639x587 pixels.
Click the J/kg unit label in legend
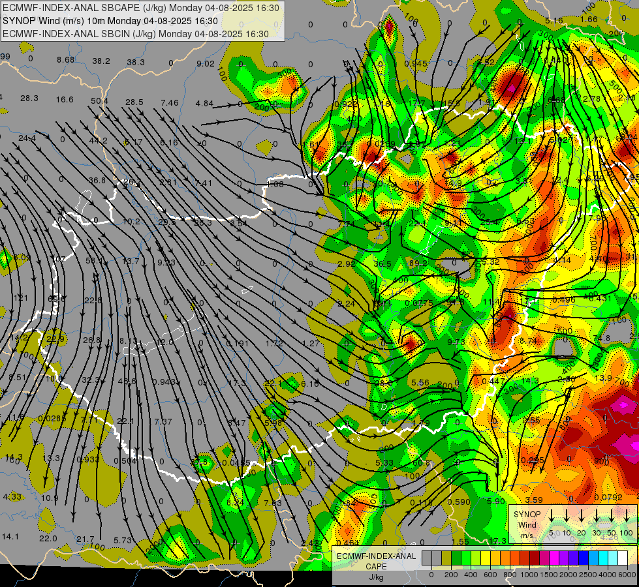(376, 578)
